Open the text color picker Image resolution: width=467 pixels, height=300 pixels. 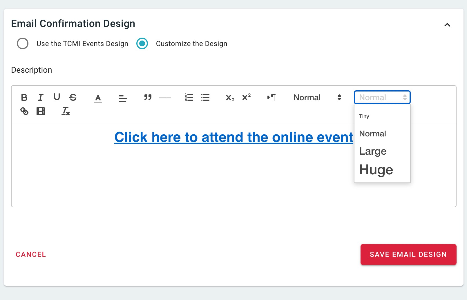pos(98,98)
